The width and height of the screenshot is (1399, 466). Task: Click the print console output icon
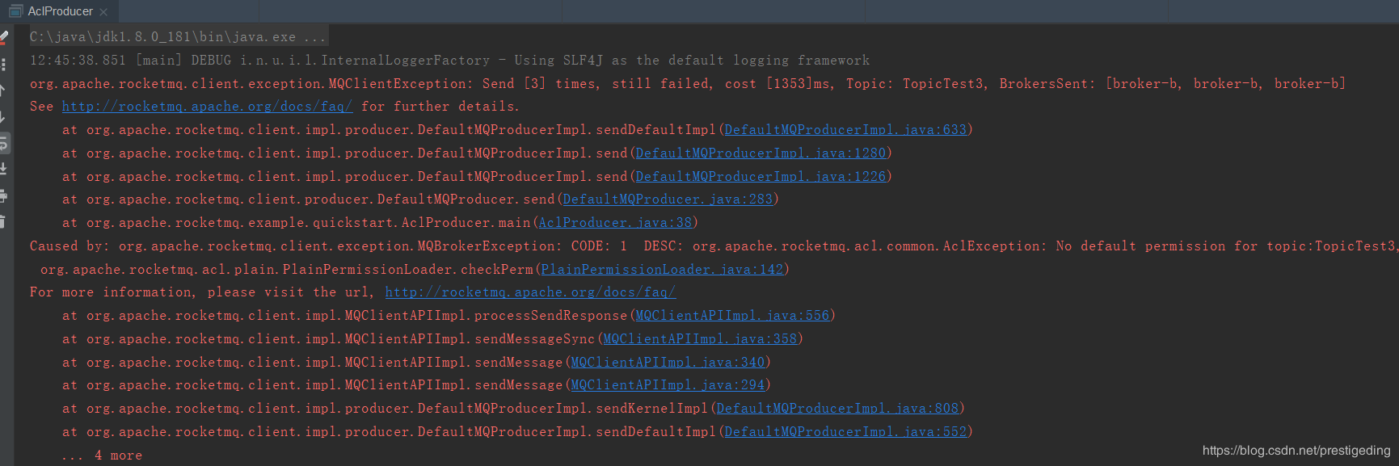coord(4,195)
